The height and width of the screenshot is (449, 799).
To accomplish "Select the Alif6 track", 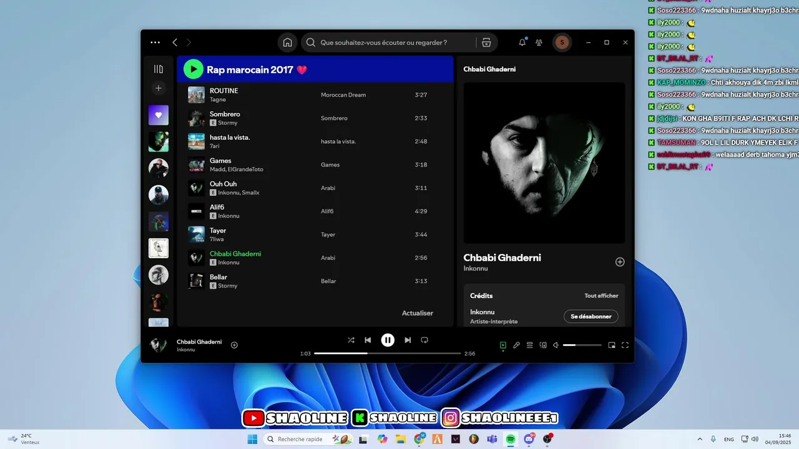I will 315,211.
